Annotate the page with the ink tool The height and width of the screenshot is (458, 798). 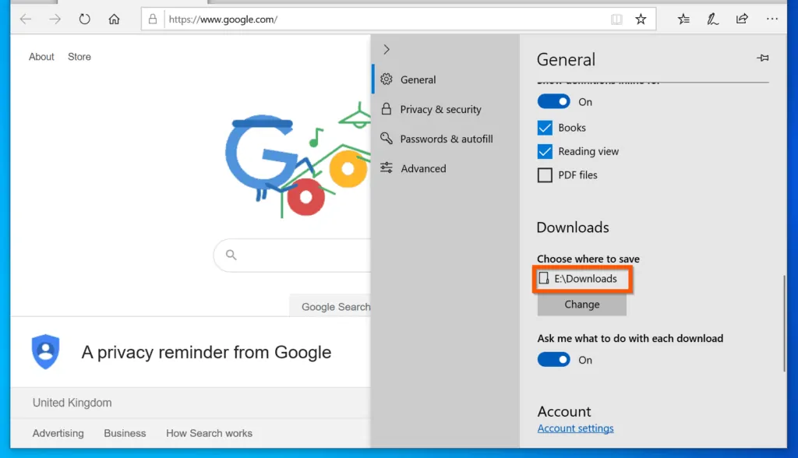click(x=712, y=19)
